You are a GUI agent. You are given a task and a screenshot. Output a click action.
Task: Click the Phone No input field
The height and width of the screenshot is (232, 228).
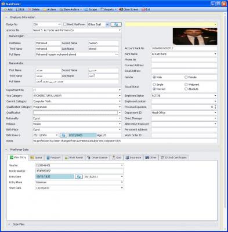click(x=184, y=60)
